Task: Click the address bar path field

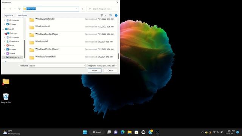Action: [x=51, y=9]
